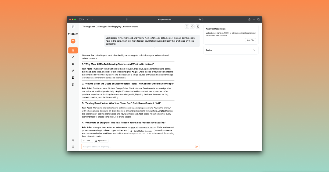
Task: Start a new chat with the plus bubble icon
Action: coord(198,26)
